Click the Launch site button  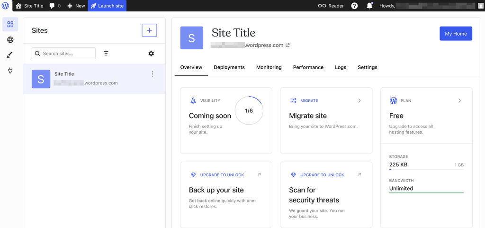(107, 6)
